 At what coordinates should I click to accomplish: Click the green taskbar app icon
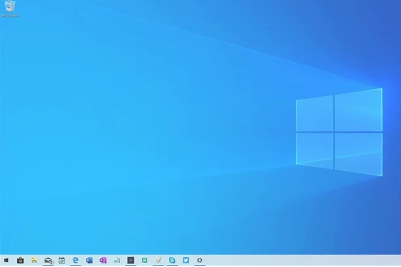click(x=144, y=260)
